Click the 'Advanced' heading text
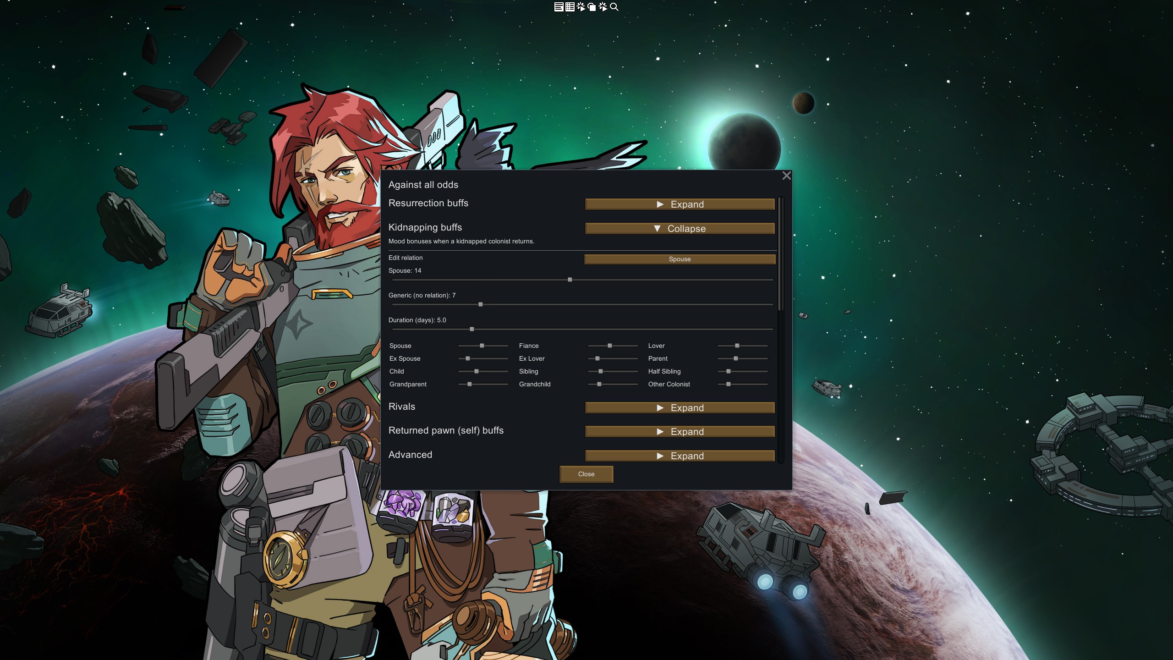 click(410, 455)
